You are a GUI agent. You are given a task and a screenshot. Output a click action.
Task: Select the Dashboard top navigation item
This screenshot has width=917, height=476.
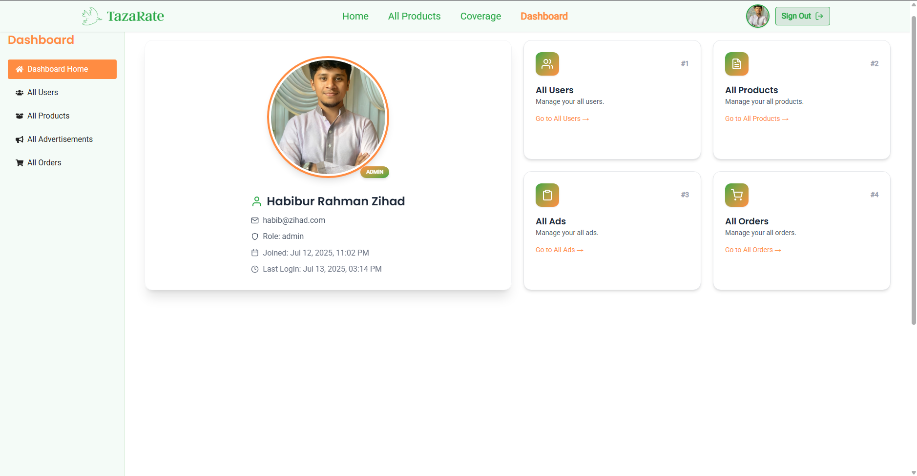click(x=544, y=16)
